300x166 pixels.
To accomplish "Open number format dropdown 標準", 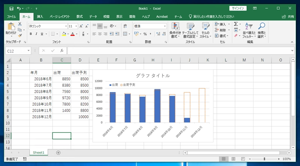I will coord(165,26).
